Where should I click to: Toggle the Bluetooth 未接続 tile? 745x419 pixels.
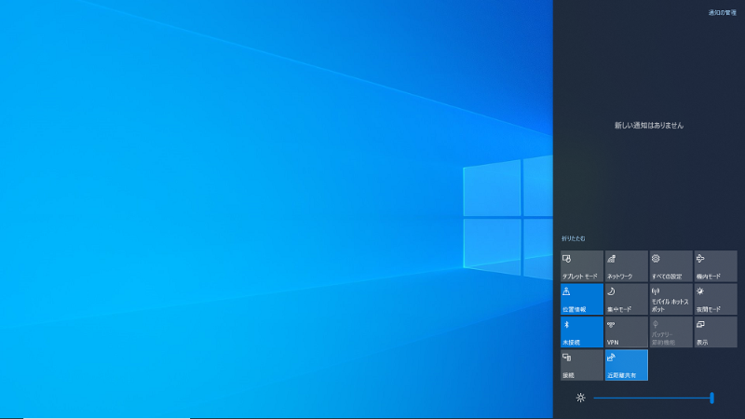pyautogui.click(x=581, y=331)
